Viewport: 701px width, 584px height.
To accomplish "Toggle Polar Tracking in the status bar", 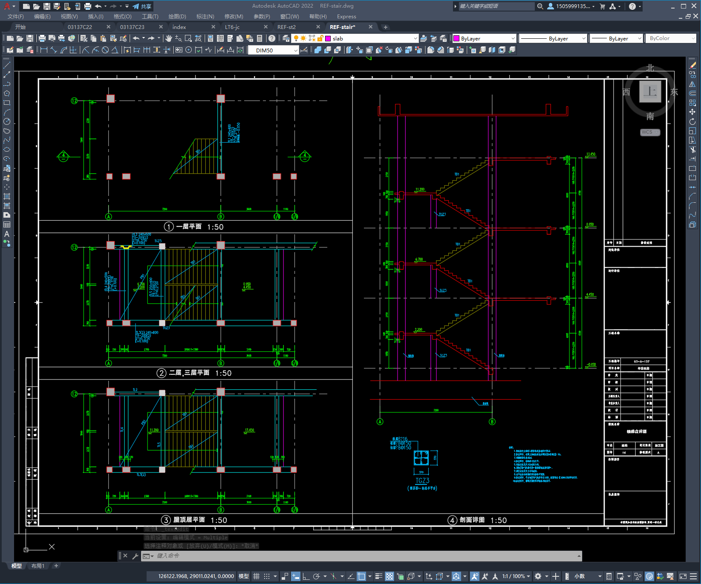I will (x=316, y=576).
